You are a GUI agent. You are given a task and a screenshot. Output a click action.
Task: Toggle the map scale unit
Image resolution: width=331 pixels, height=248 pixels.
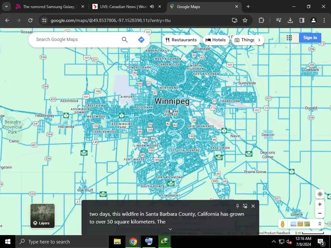click(309, 233)
